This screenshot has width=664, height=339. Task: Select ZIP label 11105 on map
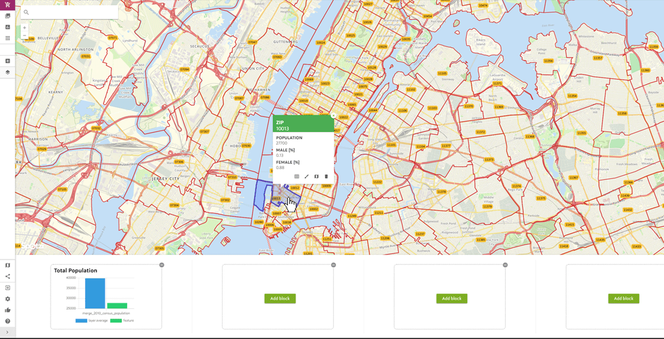tap(442, 73)
